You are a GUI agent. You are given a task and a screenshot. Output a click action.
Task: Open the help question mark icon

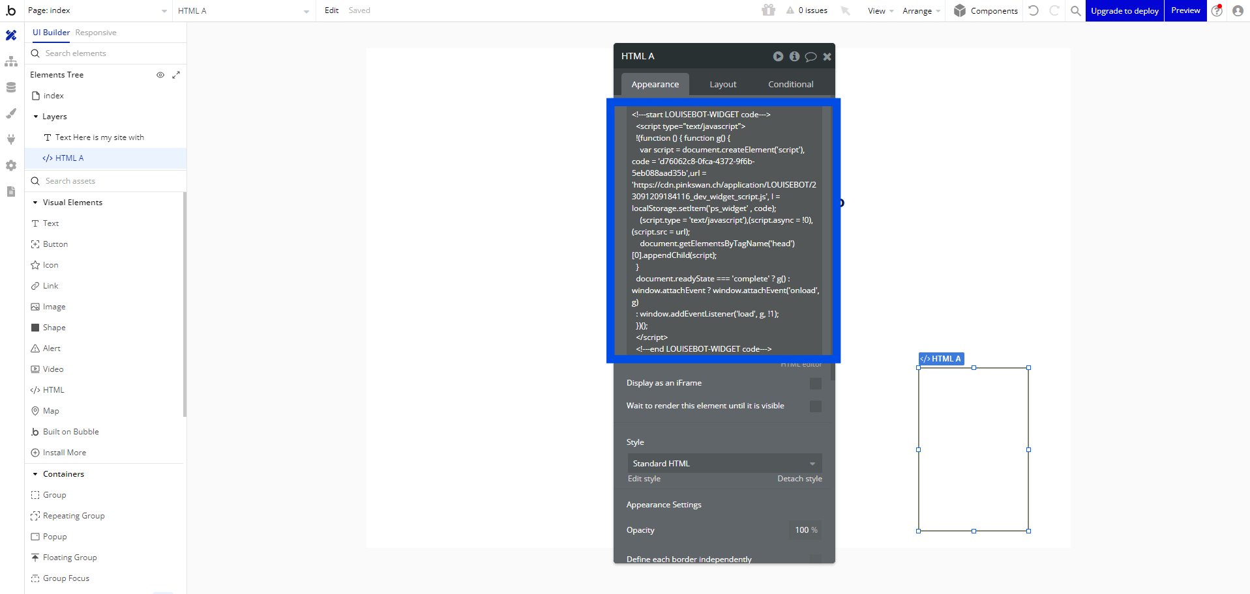coord(1217,10)
